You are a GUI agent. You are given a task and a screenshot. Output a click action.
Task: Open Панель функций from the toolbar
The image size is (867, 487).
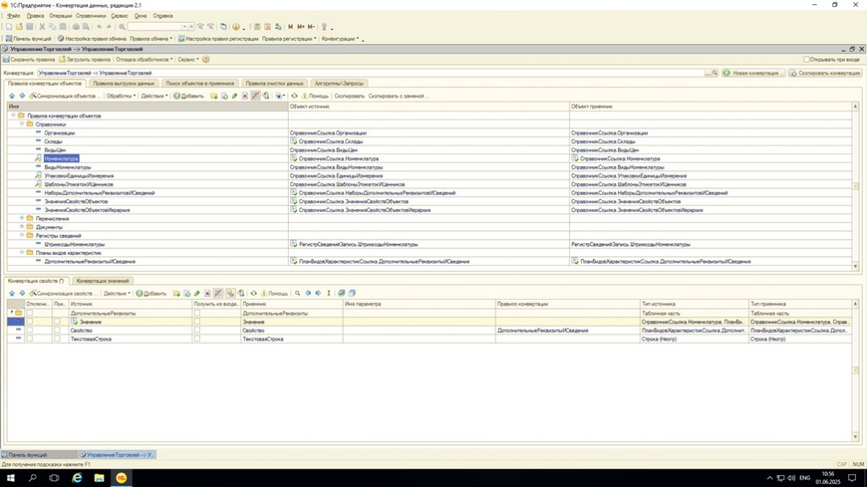28,39
